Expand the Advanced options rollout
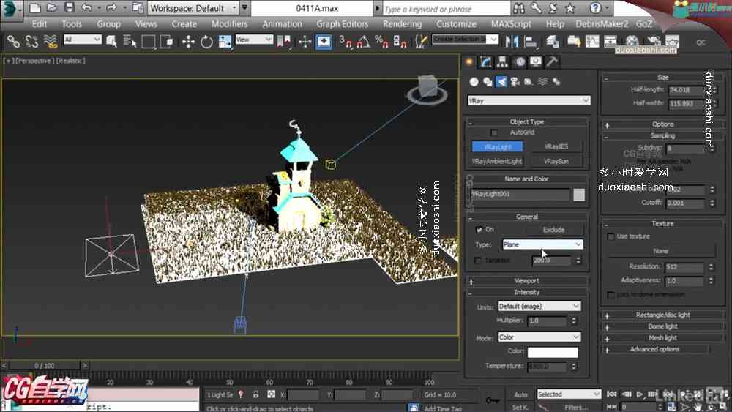This screenshot has height=412, width=732. [655, 349]
